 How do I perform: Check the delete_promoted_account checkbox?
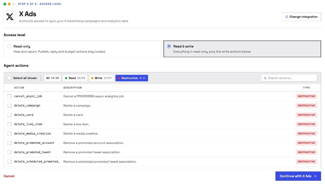(9, 143)
